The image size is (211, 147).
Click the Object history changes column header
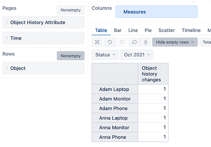tap(153, 74)
